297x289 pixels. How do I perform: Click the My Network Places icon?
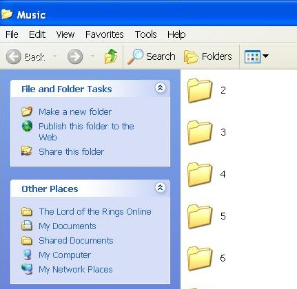coord(27,269)
